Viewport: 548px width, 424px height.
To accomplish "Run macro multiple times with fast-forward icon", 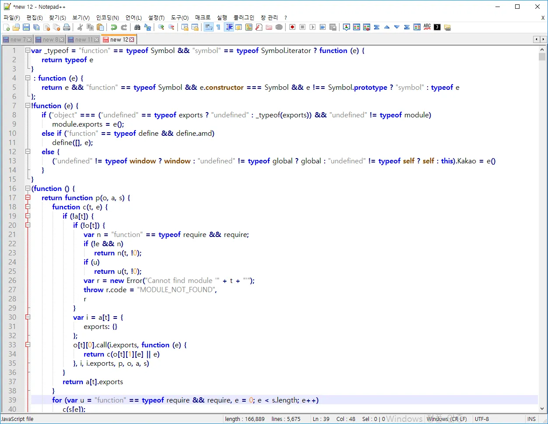I will [x=323, y=27].
